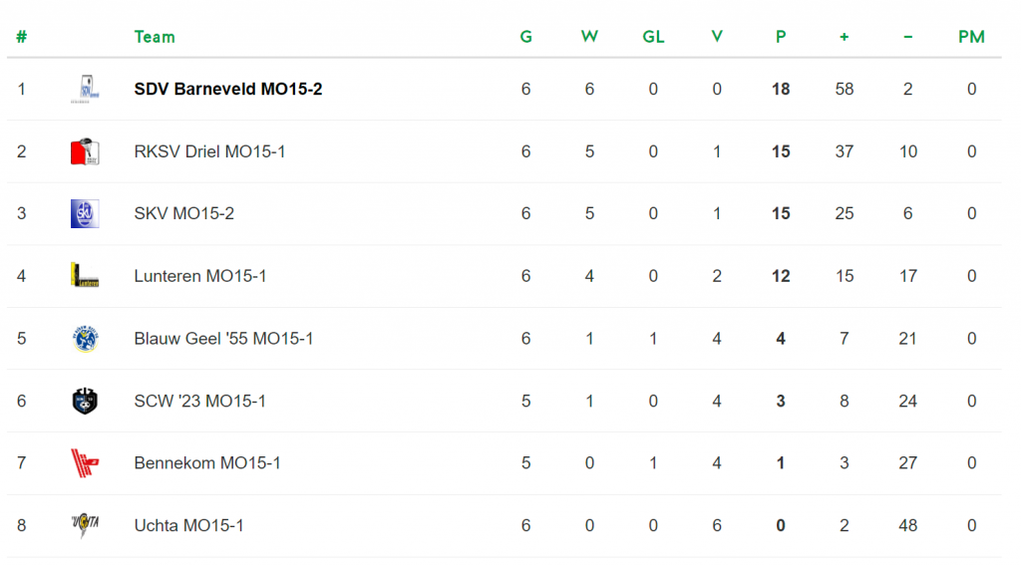Viewport: 1021px width, 565px height.
Task: Click the P points column header
Action: pos(781,37)
